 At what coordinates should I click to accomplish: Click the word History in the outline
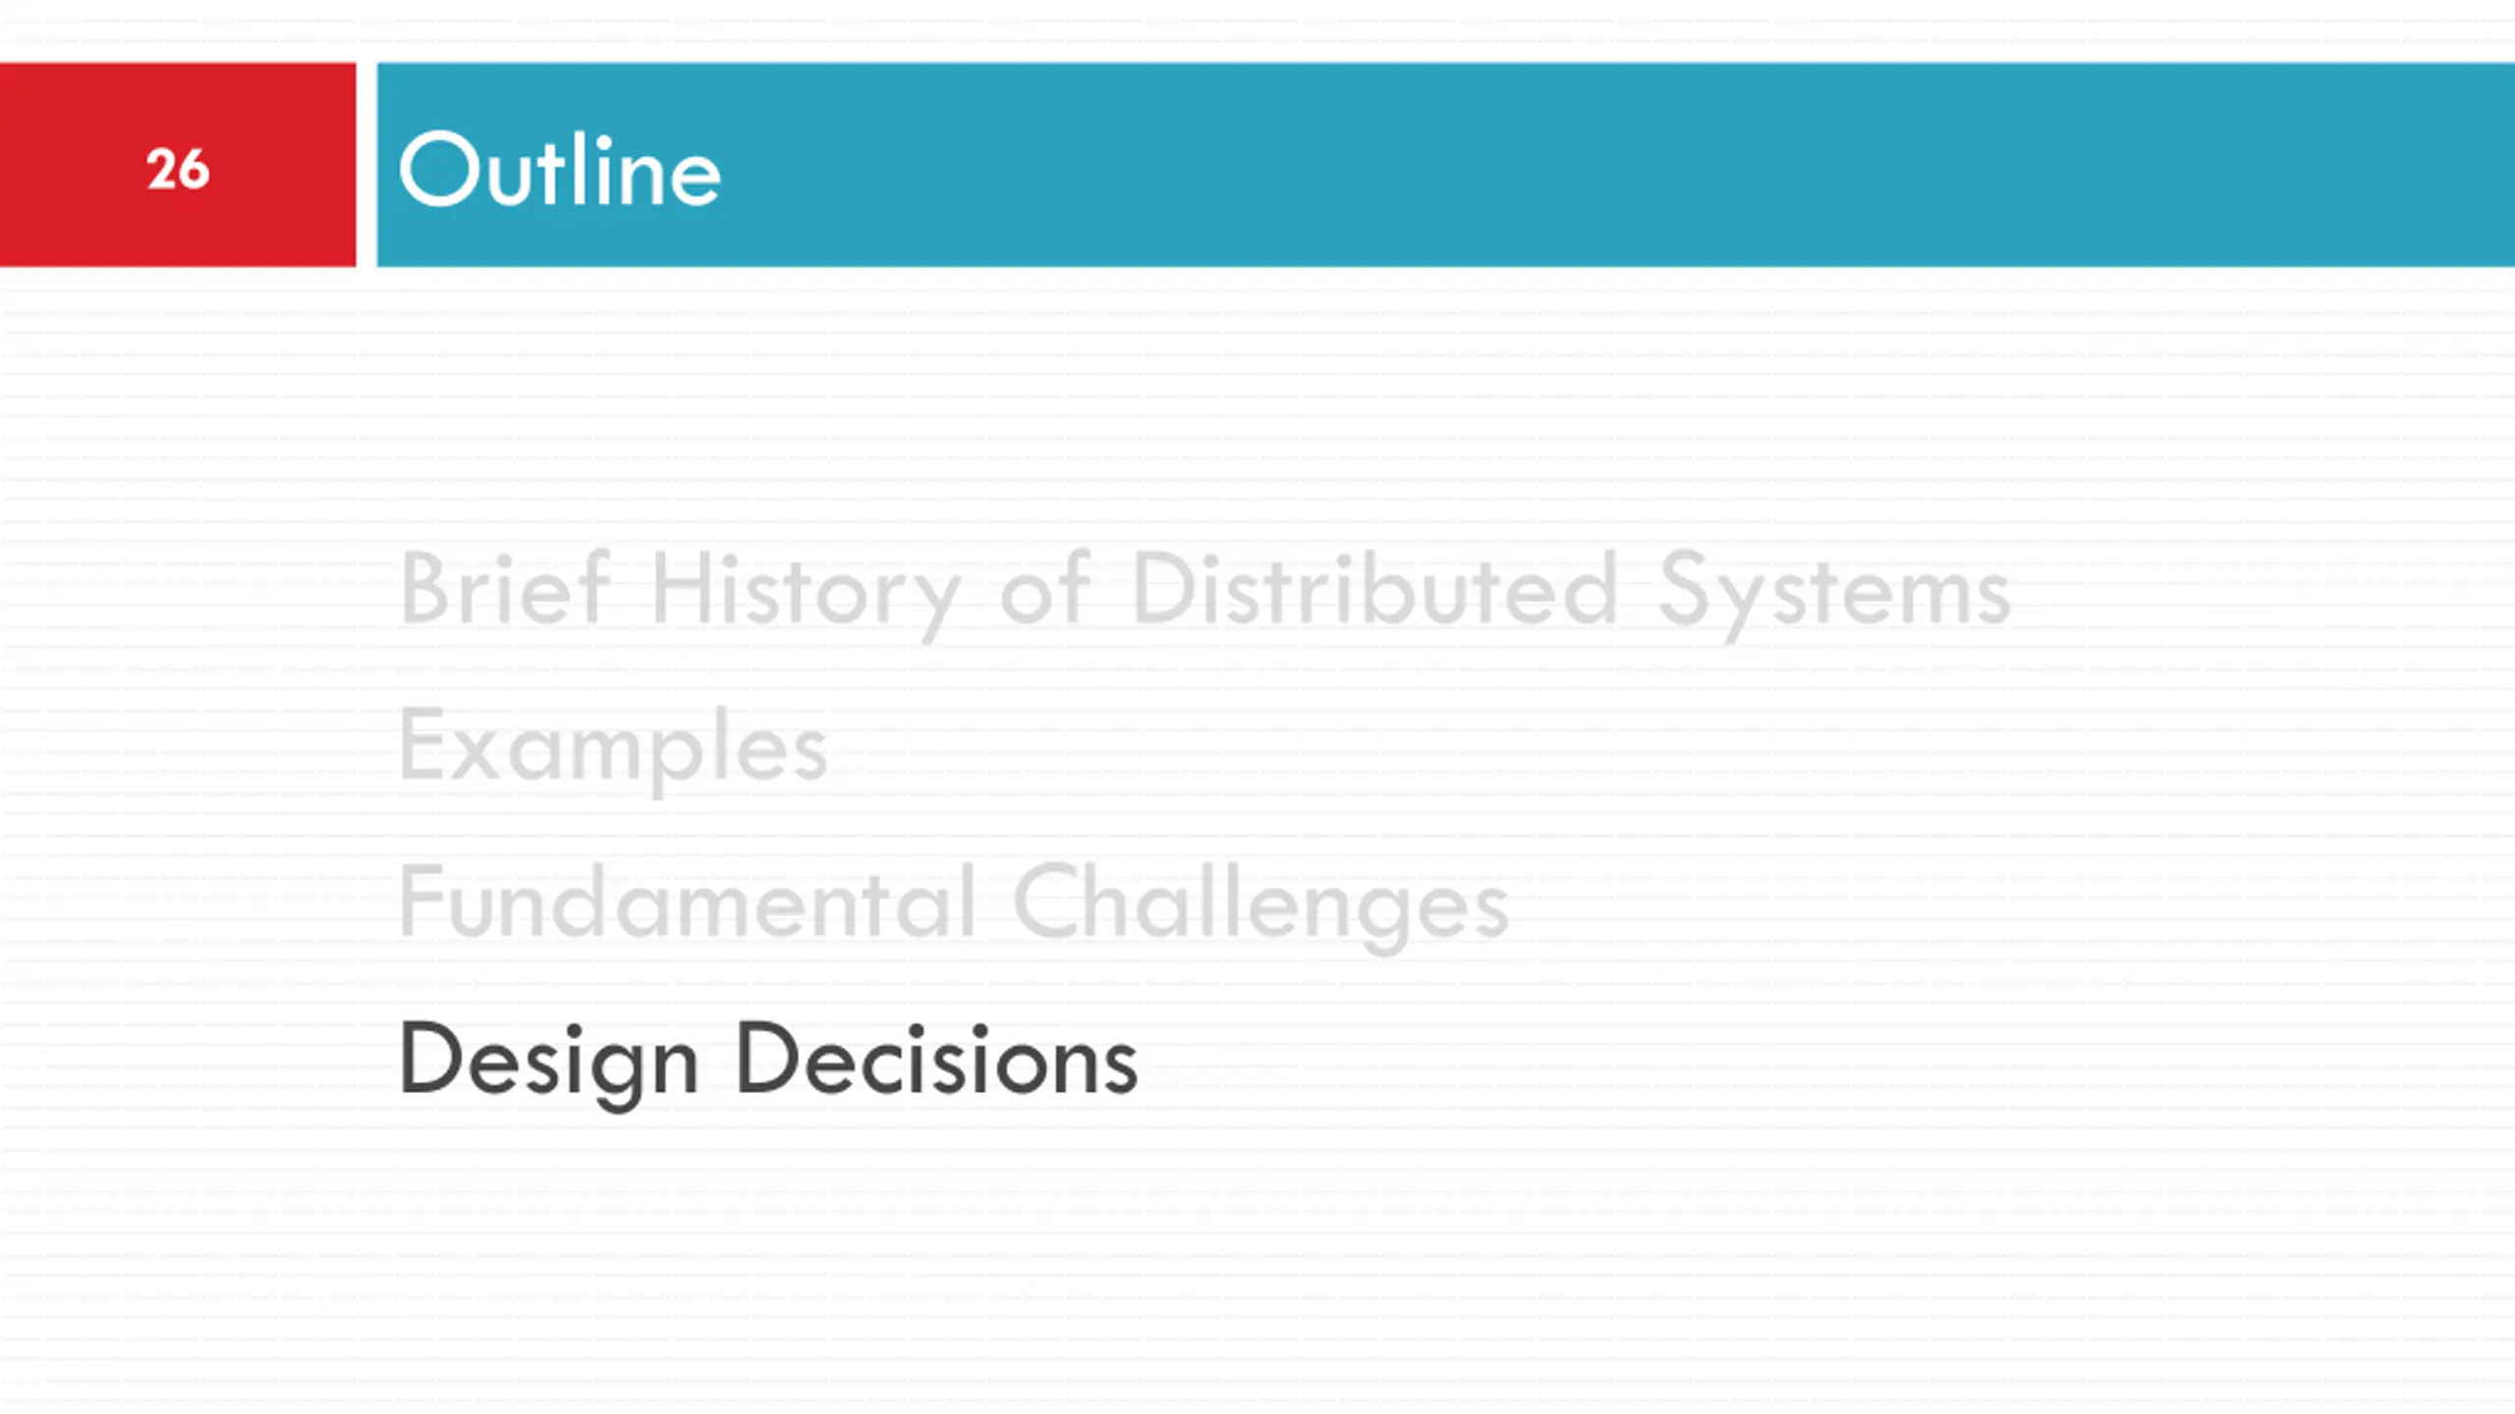[x=805, y=591]
